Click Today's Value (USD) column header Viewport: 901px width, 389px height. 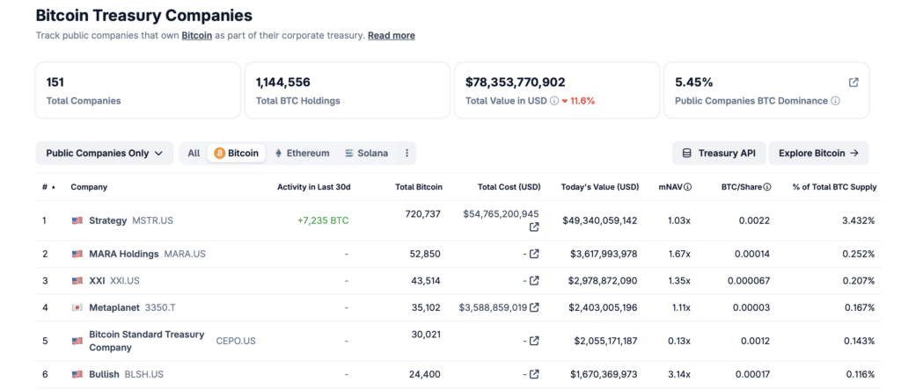coord(600,187)
